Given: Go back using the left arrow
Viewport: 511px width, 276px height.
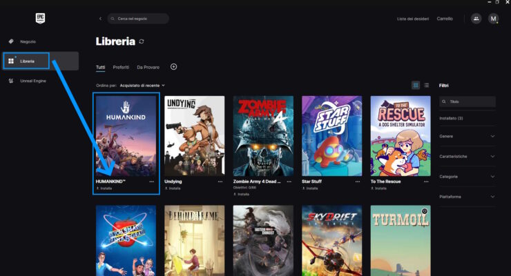Looking at the screenshot, I should (101, 19).
